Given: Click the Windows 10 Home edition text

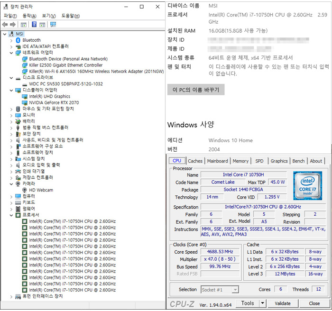Looking at the screenshot, I should (x=231, y=140).
